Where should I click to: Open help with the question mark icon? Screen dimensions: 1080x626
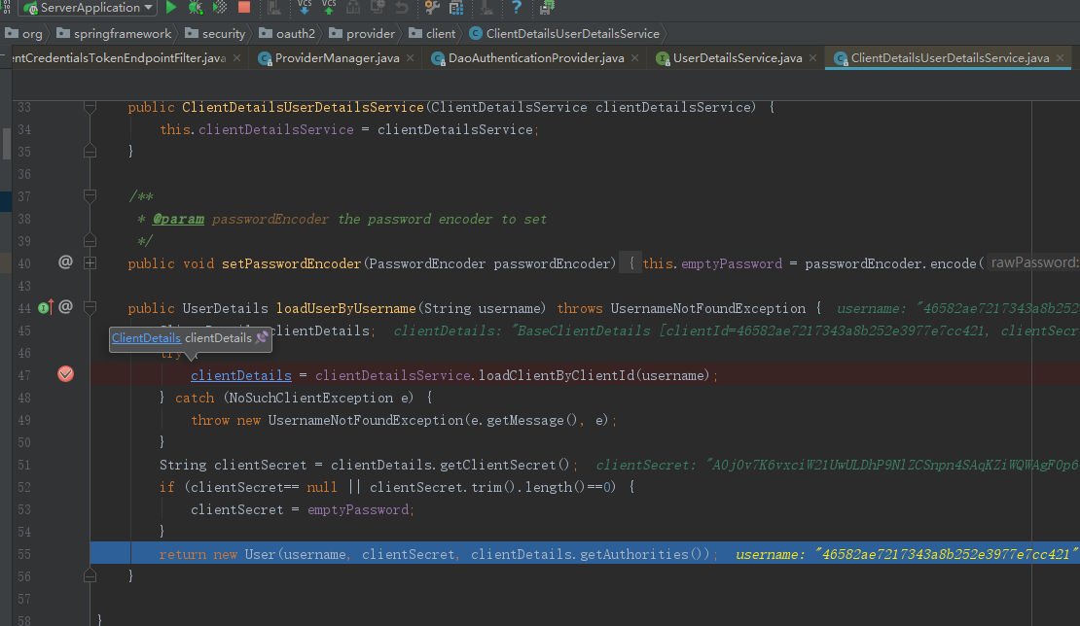[517, 8]
